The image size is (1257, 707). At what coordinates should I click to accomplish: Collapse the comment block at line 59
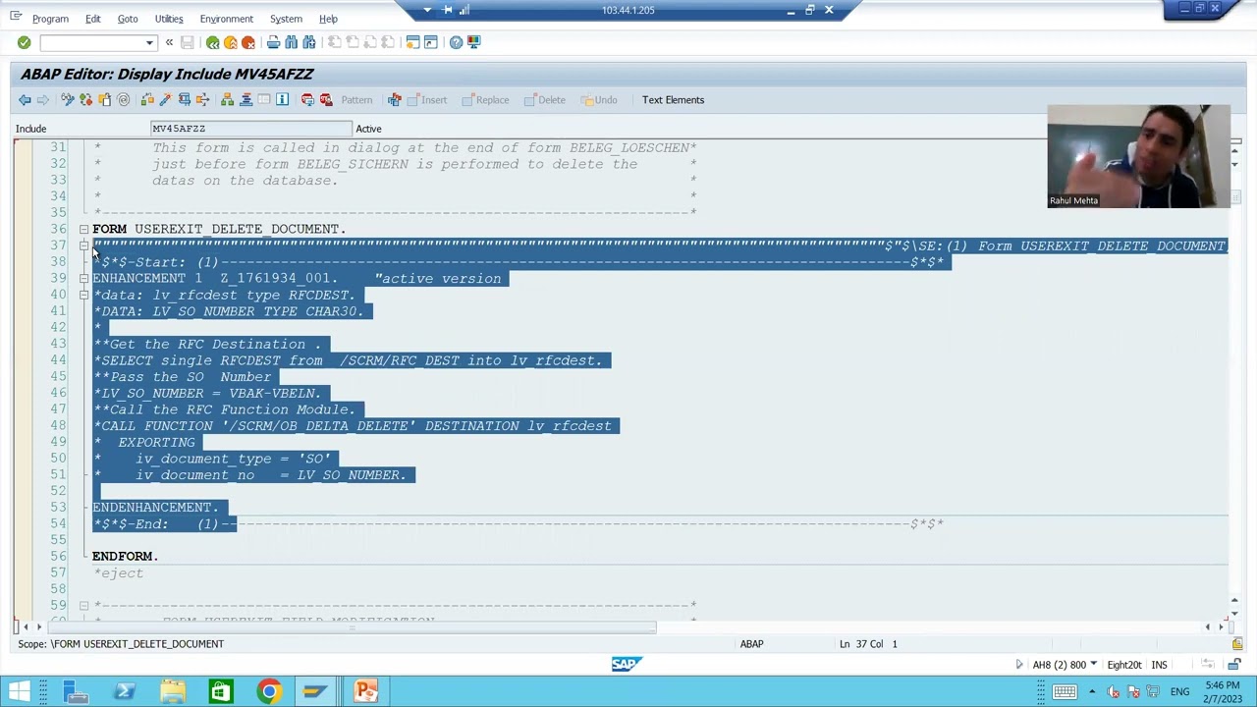tap(83, 605)
